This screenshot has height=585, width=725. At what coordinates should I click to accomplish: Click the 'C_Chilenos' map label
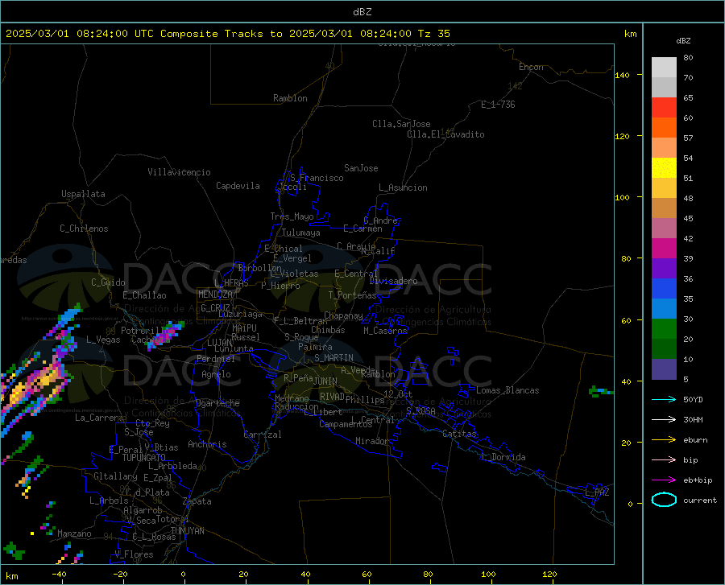click(x=84, y=229)
